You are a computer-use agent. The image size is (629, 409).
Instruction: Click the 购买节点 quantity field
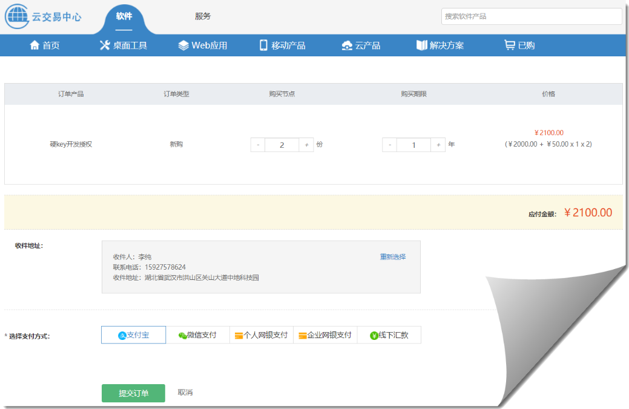[x=282, y=145]
